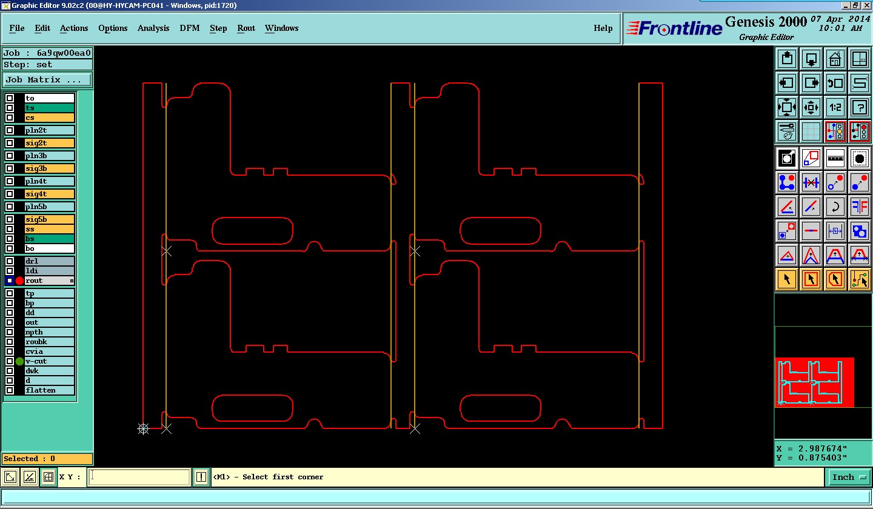873x509 pixels.
Task: Toggle the 'to' layer checkbox
Action: (x=10, y=98)
